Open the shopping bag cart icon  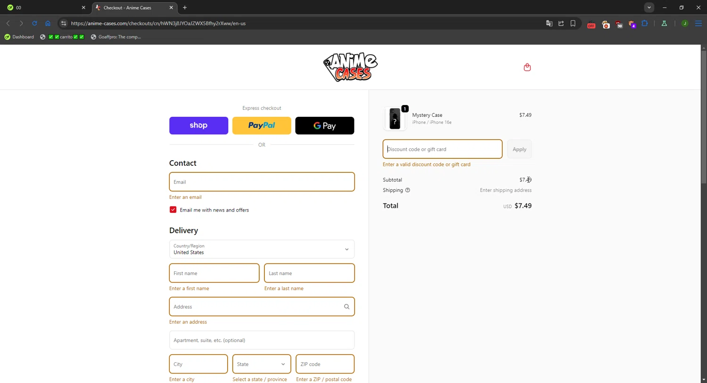point(527,67)
